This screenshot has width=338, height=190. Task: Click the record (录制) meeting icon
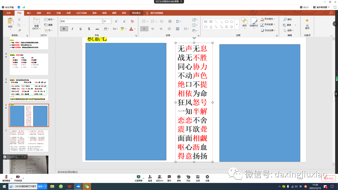click(179, 178)
